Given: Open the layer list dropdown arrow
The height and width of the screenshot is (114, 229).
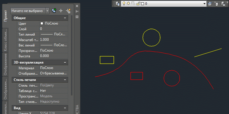Looking at the screenshot, I should pos(204,4).
